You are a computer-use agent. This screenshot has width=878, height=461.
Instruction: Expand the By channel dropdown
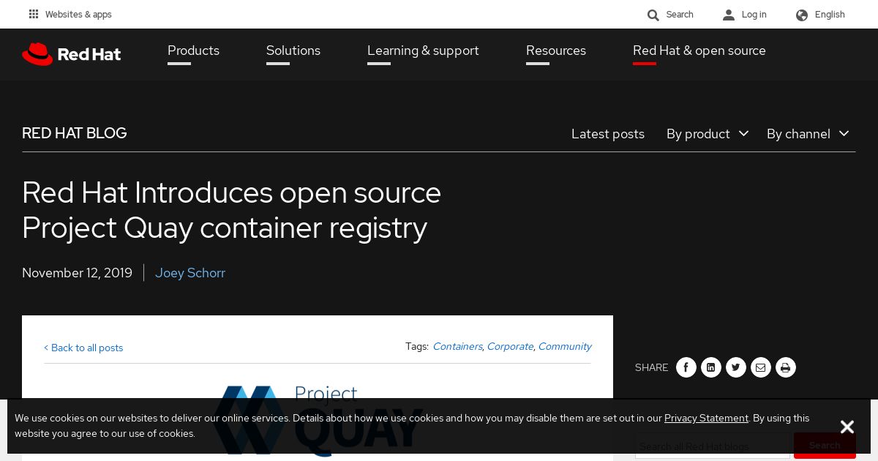coord(808,134)
